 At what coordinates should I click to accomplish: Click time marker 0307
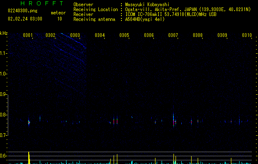coord(173,35)
